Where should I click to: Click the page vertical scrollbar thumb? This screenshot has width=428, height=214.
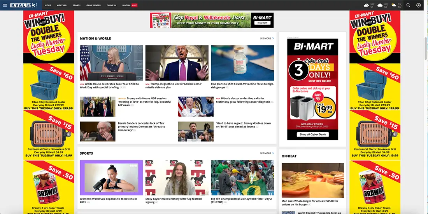coord(426,48)
